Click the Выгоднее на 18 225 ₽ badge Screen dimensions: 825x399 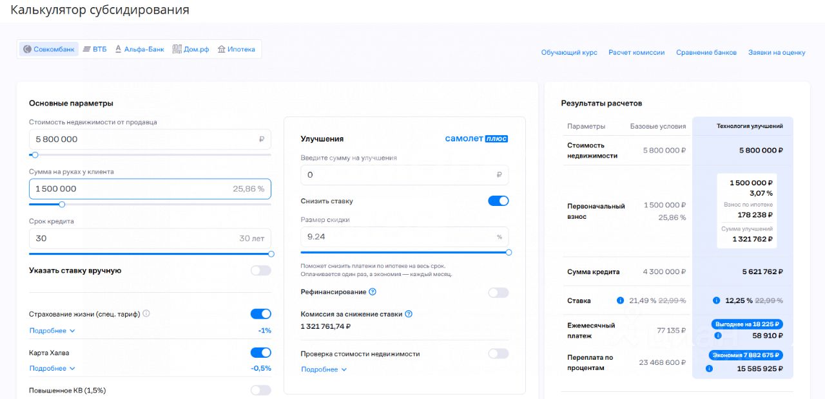click(x=747, y=324)
